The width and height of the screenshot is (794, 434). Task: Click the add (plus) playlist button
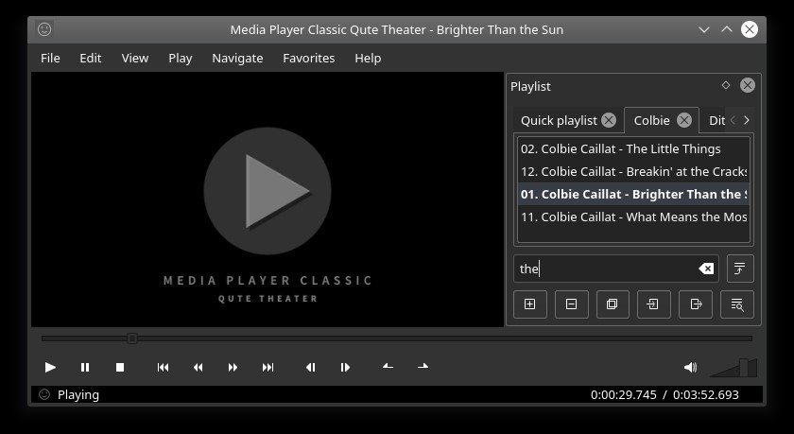pos(529,304)
